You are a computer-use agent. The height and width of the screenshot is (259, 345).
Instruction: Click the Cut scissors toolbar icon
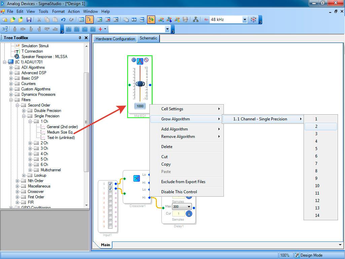(39, 20)
